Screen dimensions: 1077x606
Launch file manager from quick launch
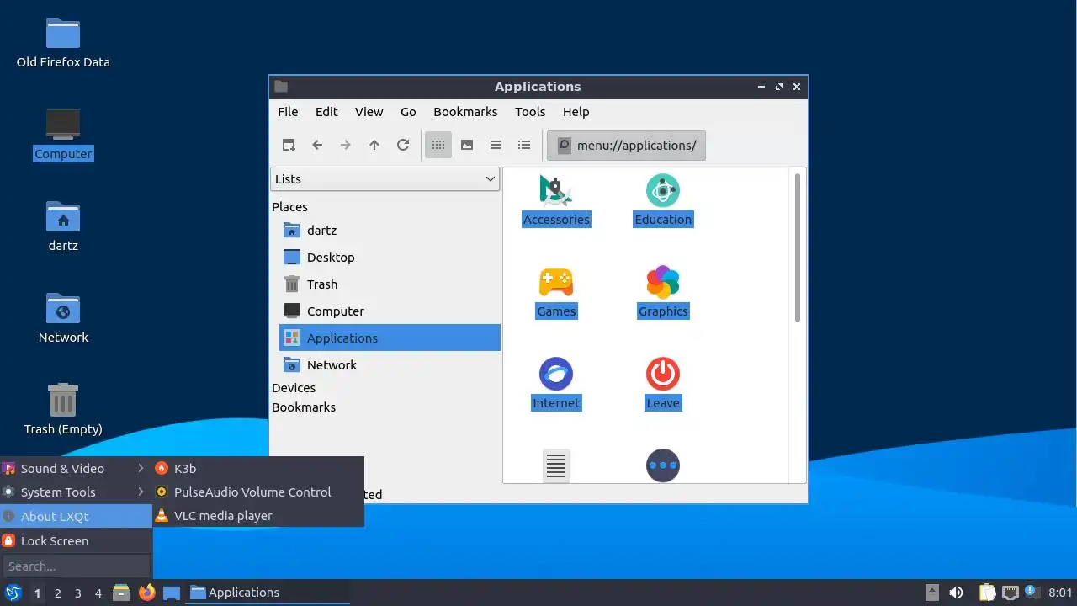pyautogui.click(x=121, y=593)
